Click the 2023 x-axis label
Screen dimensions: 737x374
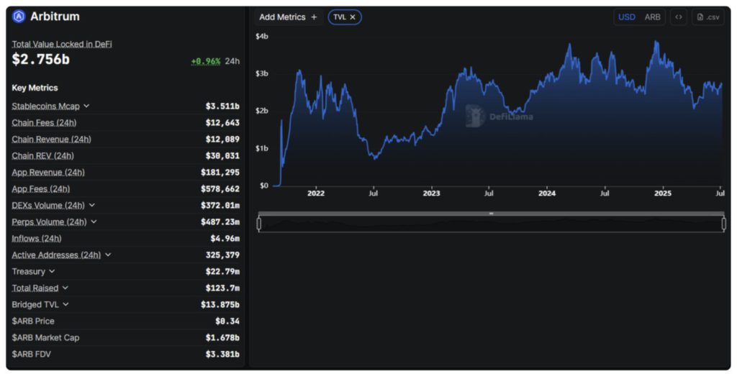coord(432,193)
